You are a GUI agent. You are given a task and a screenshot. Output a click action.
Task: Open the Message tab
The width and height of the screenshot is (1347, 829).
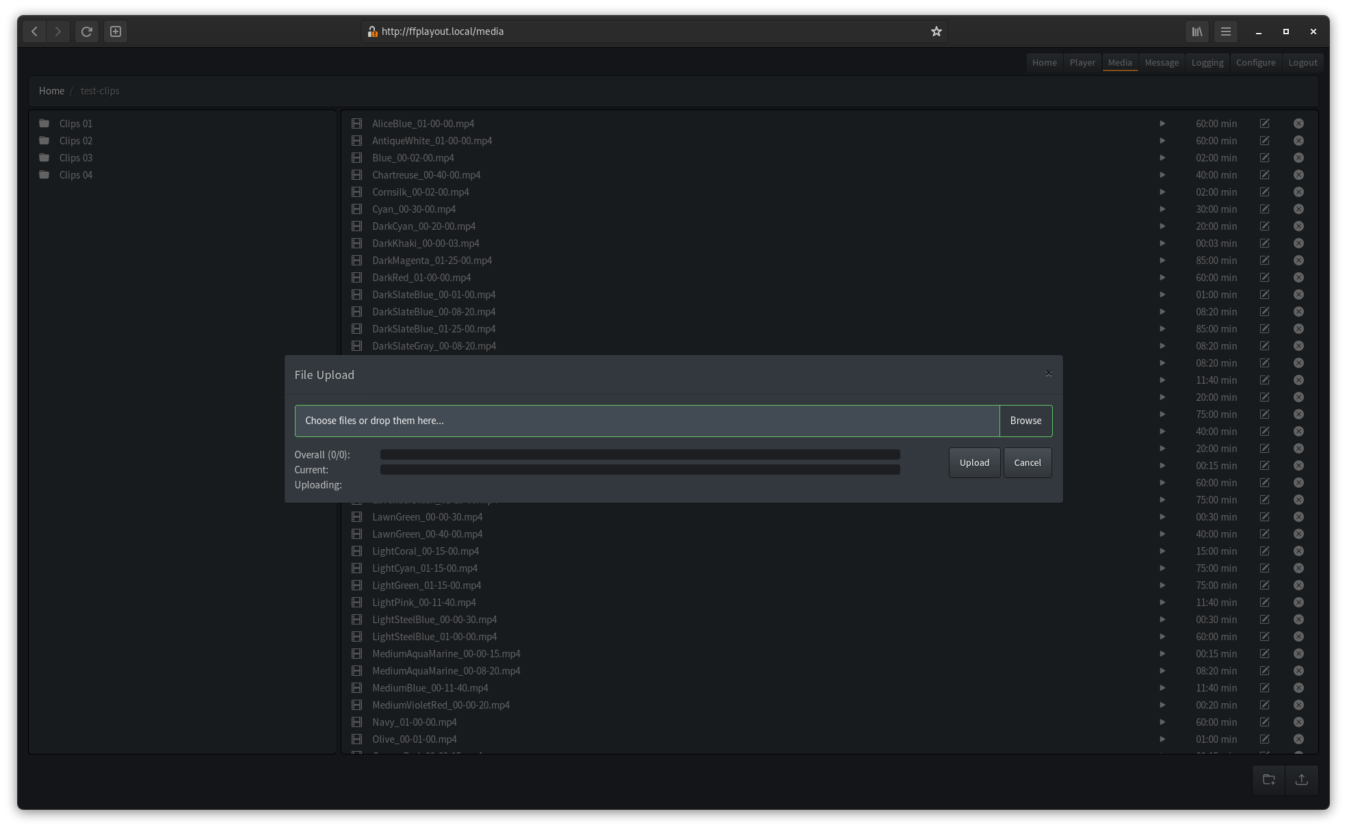point(1162,62)
